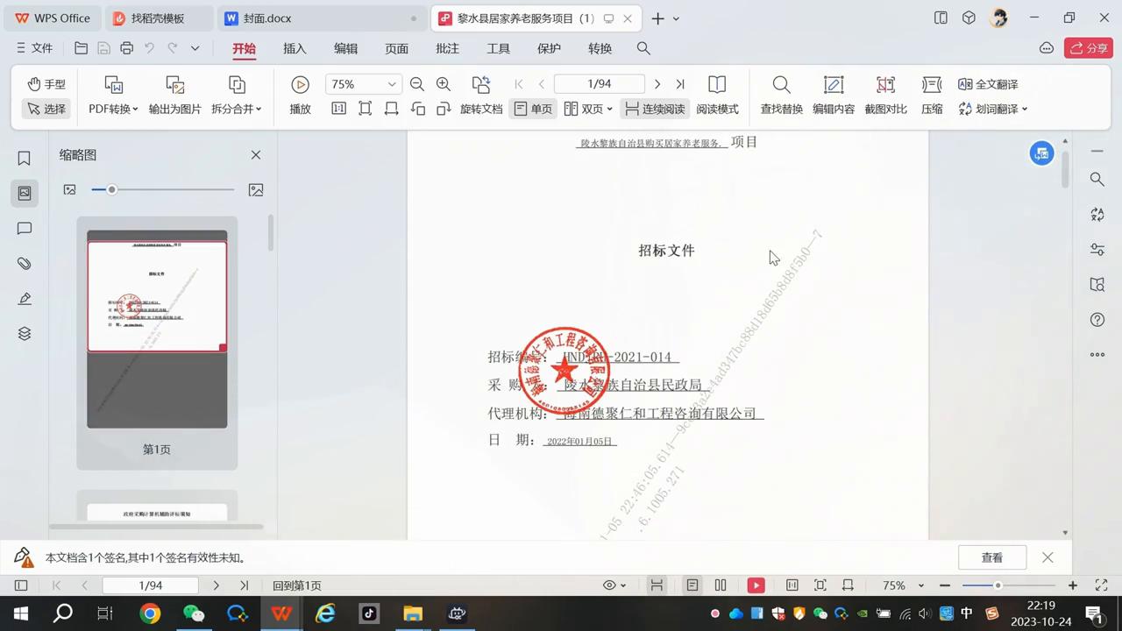Open the 75% zoom dropdown
The height and width of the screenshot is (631, 1122).
point(391,84)
